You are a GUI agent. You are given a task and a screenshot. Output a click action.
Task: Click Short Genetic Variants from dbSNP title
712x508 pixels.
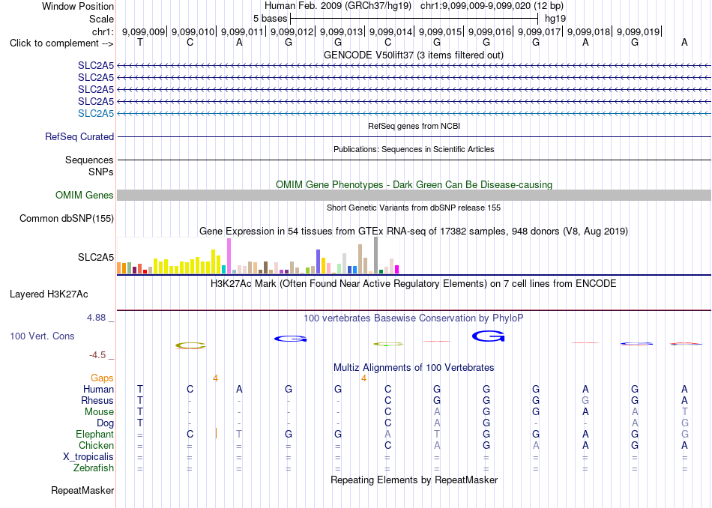pyautogui.click(x=414, y=208)
